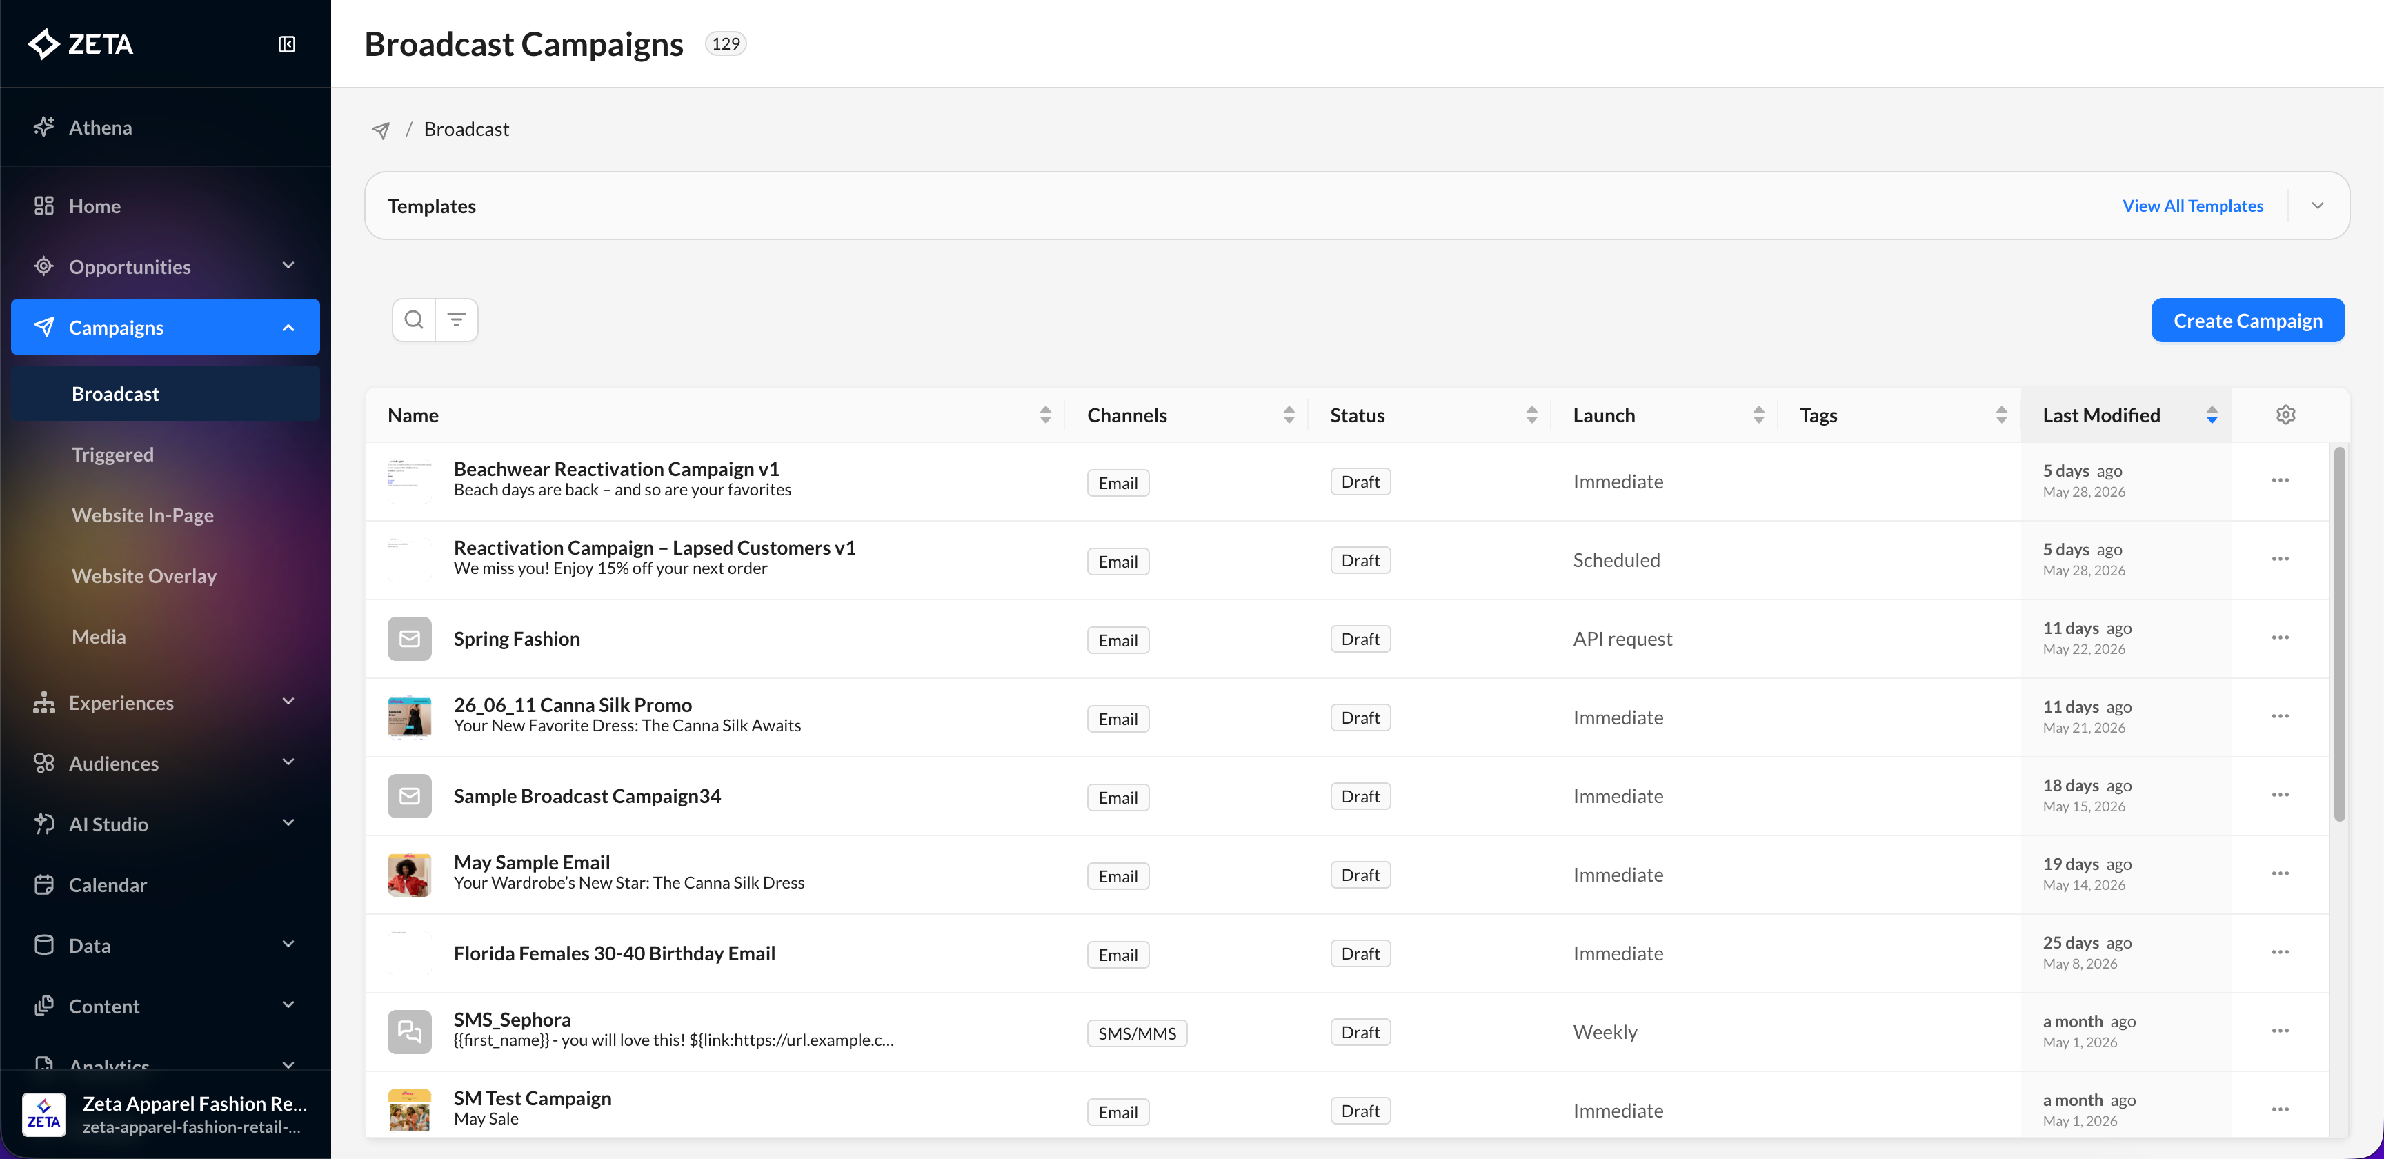This screenshot has width=2384, height=1159.
Task: Open Florida Females 30-40 Birthday Email
Action: 615,953
